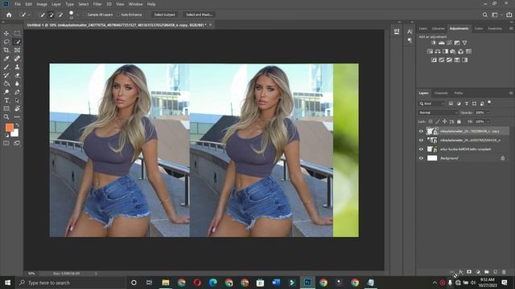The height and width of the screenshot is (289, 515).
Task: Open the Adjustments panel menu
Action: [x=511, y=29]
